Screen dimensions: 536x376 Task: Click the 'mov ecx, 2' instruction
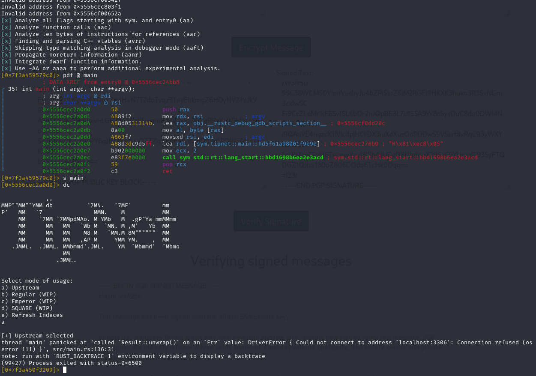180,151
